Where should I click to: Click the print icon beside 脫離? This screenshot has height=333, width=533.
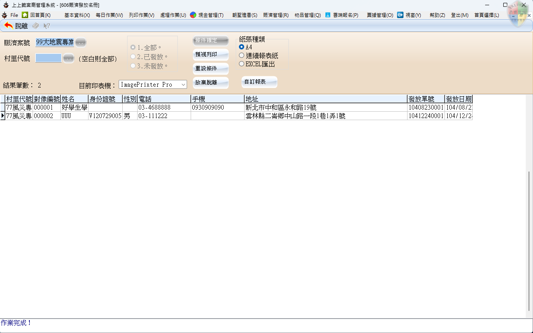pyautogui.click(x=36, y=26)
